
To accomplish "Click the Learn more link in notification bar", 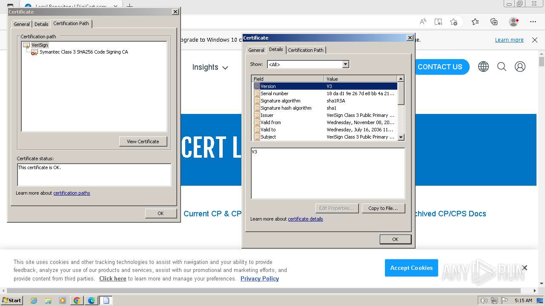I will [509, 40].
